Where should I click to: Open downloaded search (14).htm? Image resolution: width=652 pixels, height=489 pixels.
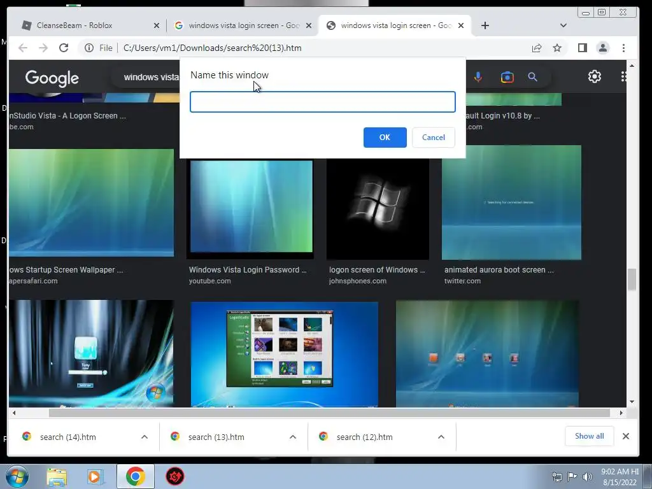pyautogui.click(x=67, y=437)
